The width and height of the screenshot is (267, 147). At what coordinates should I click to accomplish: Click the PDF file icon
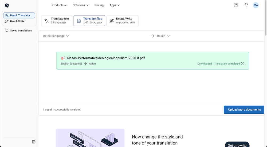[63, 58]
